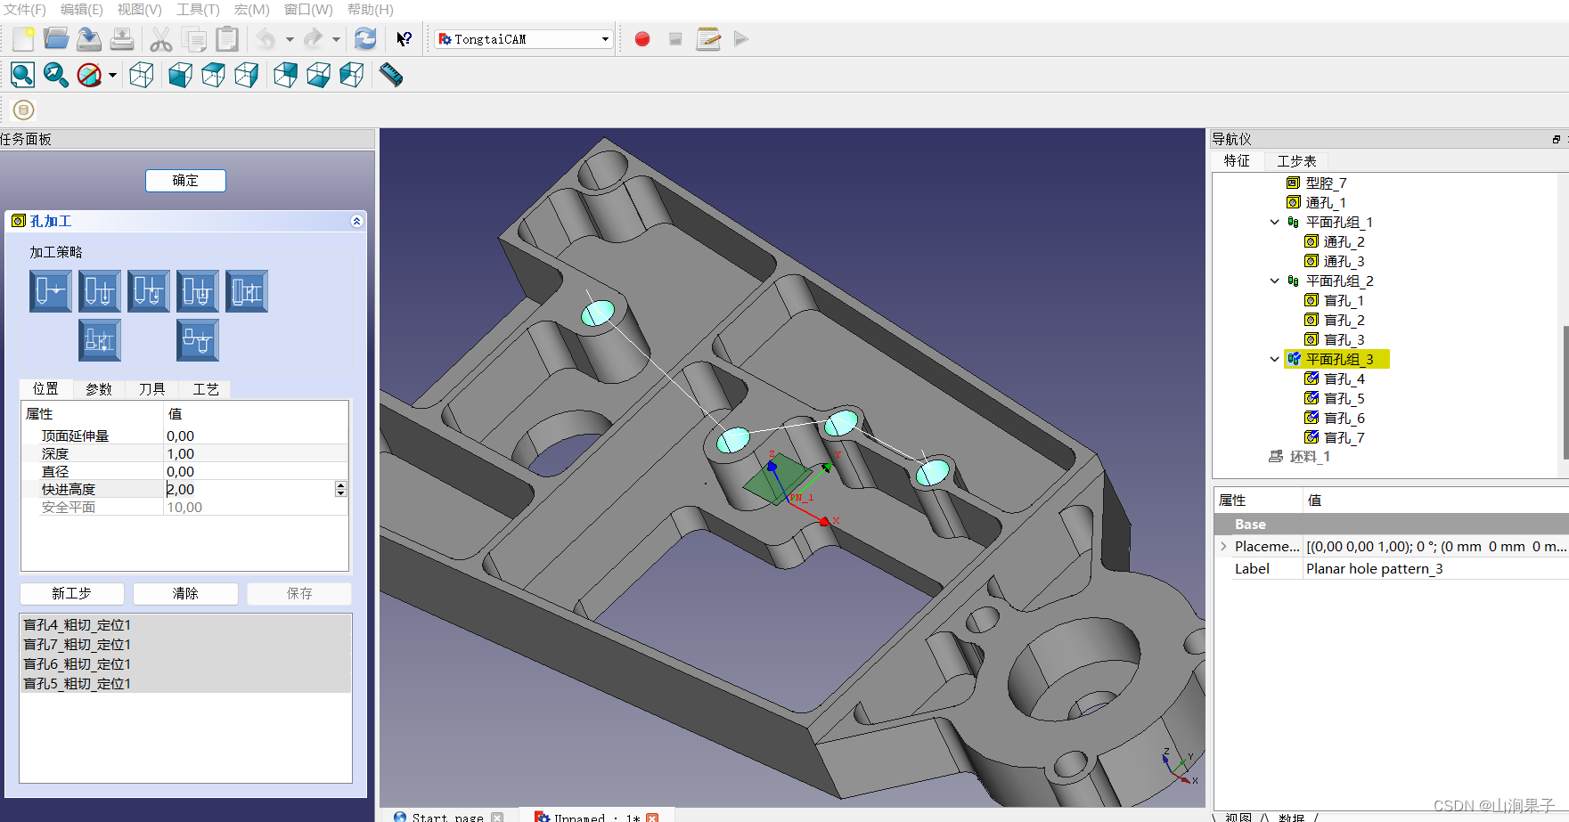This screenshot has width=1569, height=822.
Task: Click the blue refresh arrows icon
Action: click(x=365, y=39)
